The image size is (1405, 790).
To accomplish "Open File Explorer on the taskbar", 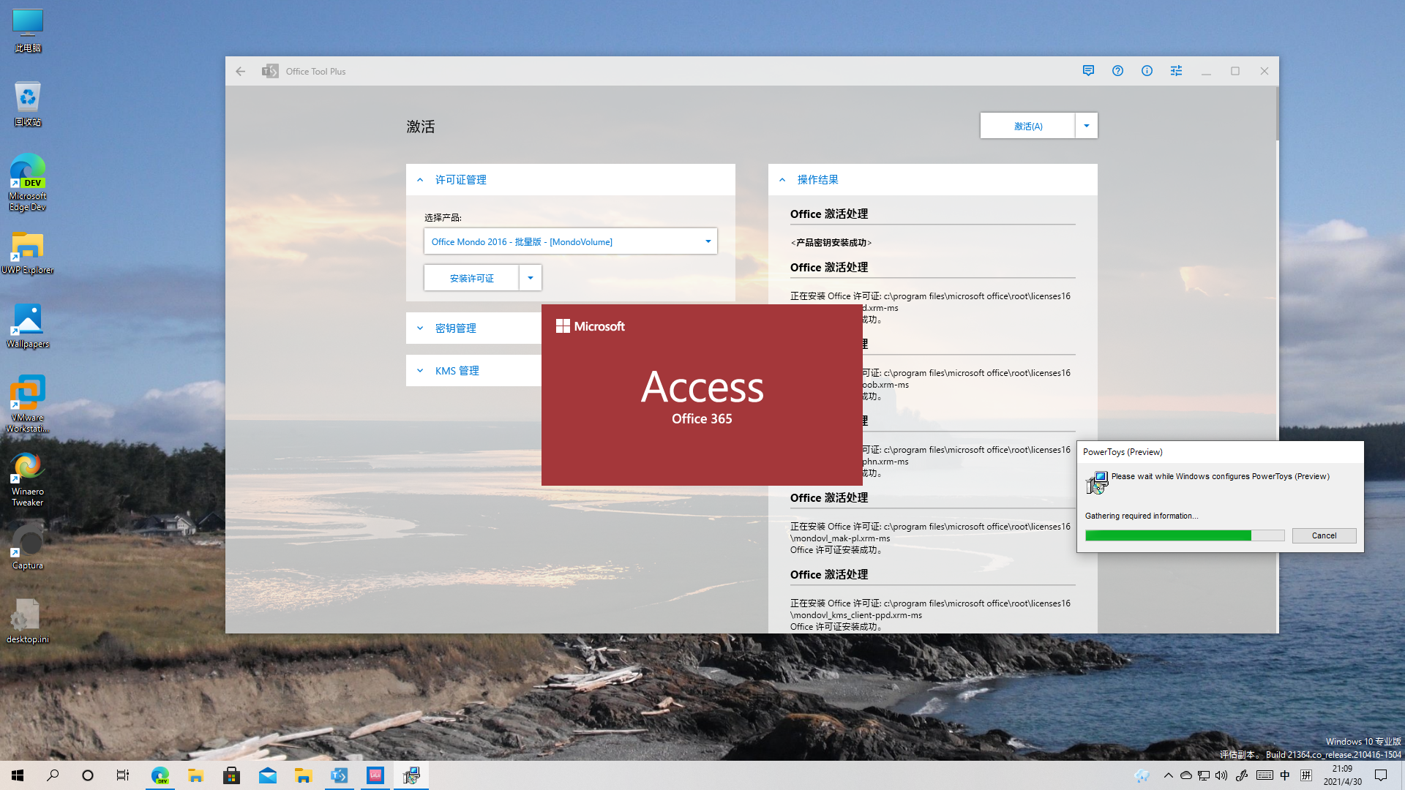I will 195,775.
